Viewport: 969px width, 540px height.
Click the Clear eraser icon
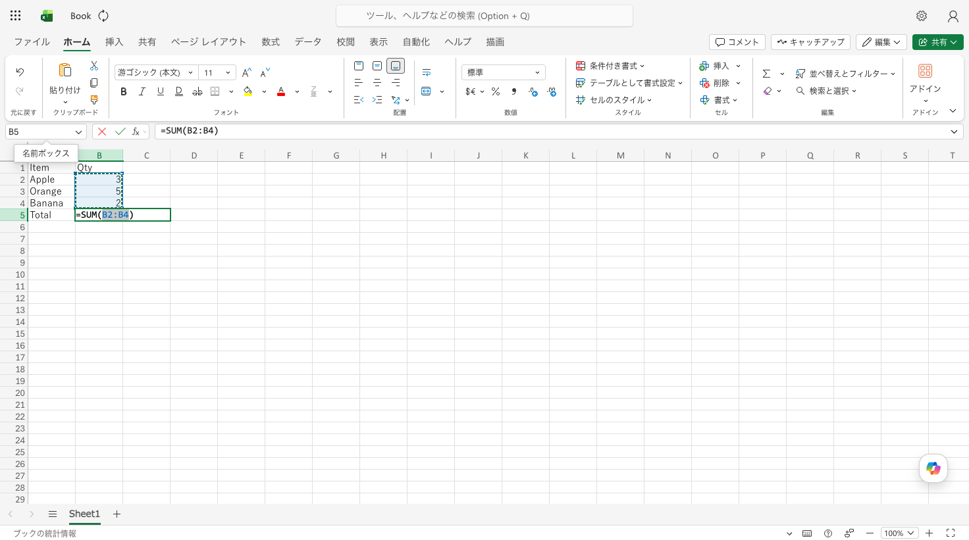(x=768, y=91)
